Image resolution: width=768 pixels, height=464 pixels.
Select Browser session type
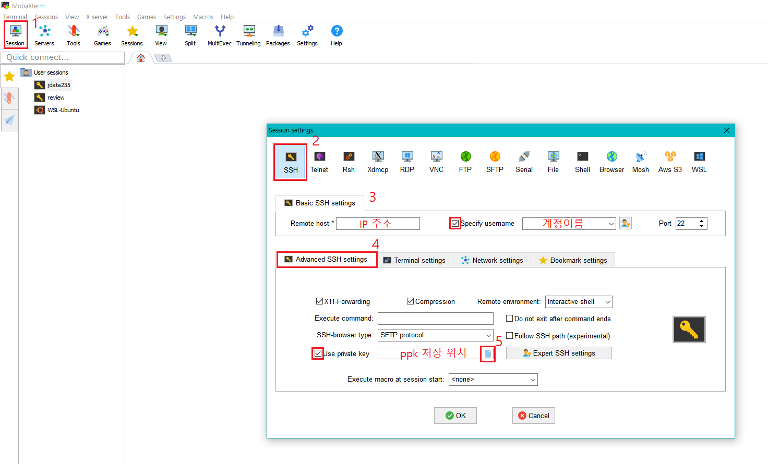coord(611,162)
